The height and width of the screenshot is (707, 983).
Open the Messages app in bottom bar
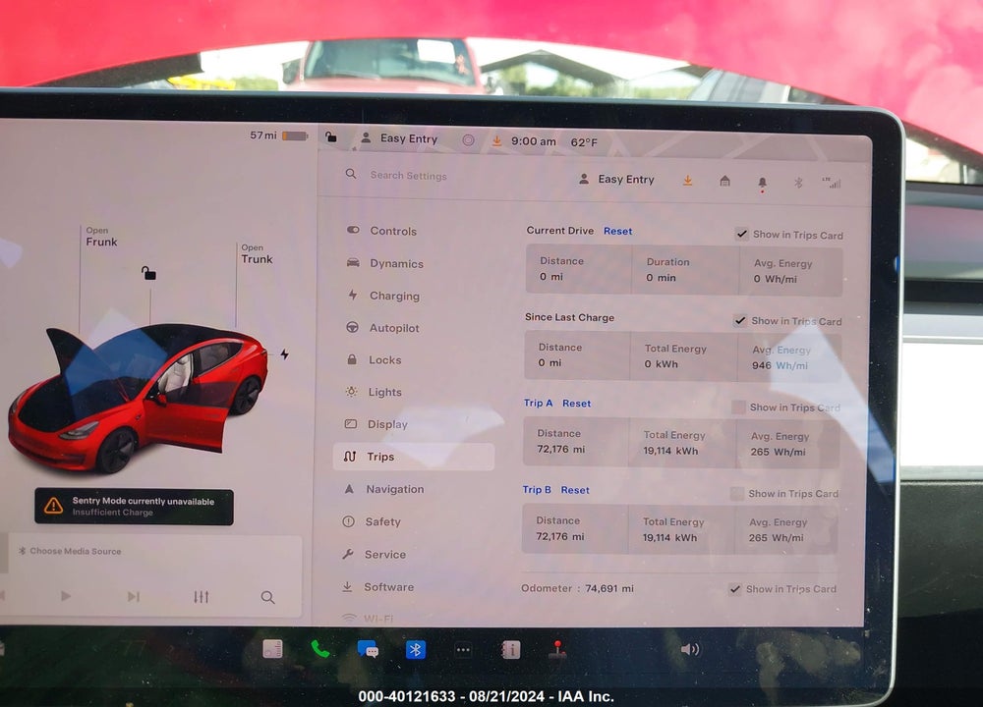[368, 649]
